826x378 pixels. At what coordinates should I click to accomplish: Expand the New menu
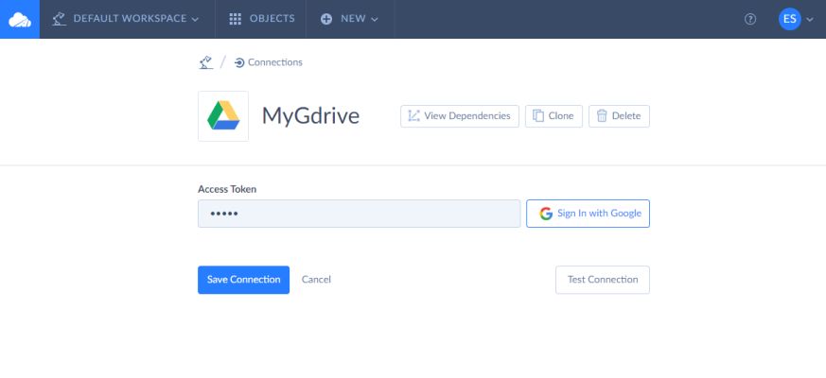click(x=350, y=19)
